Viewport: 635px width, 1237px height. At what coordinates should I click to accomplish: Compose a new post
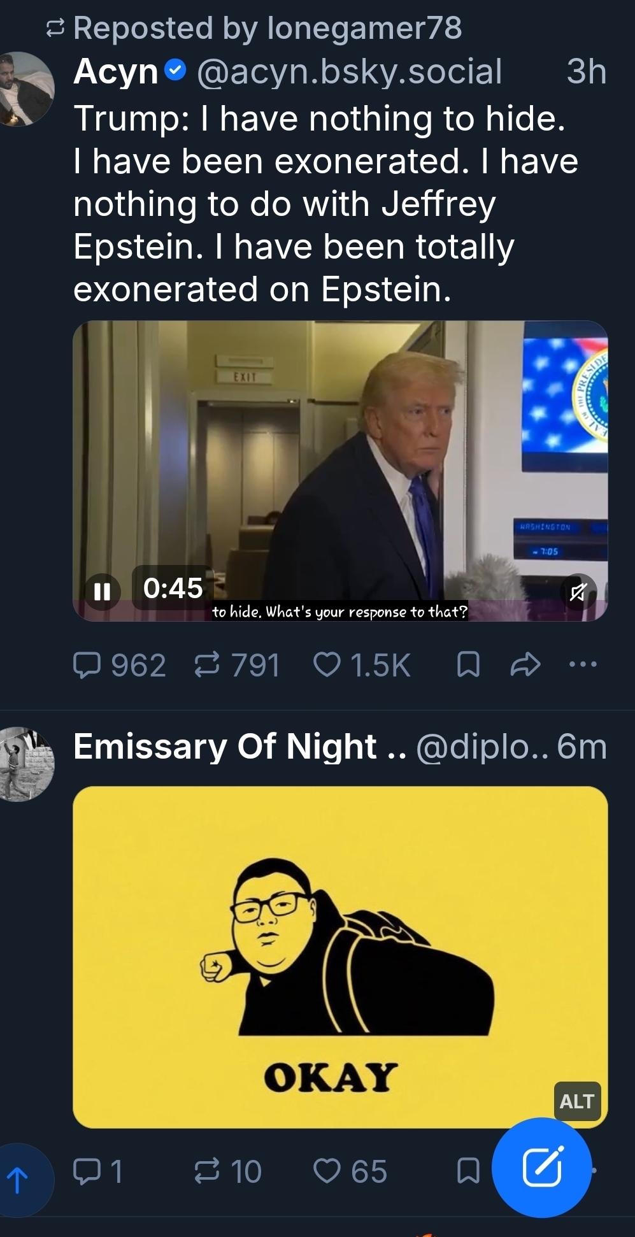point(542,1167)
